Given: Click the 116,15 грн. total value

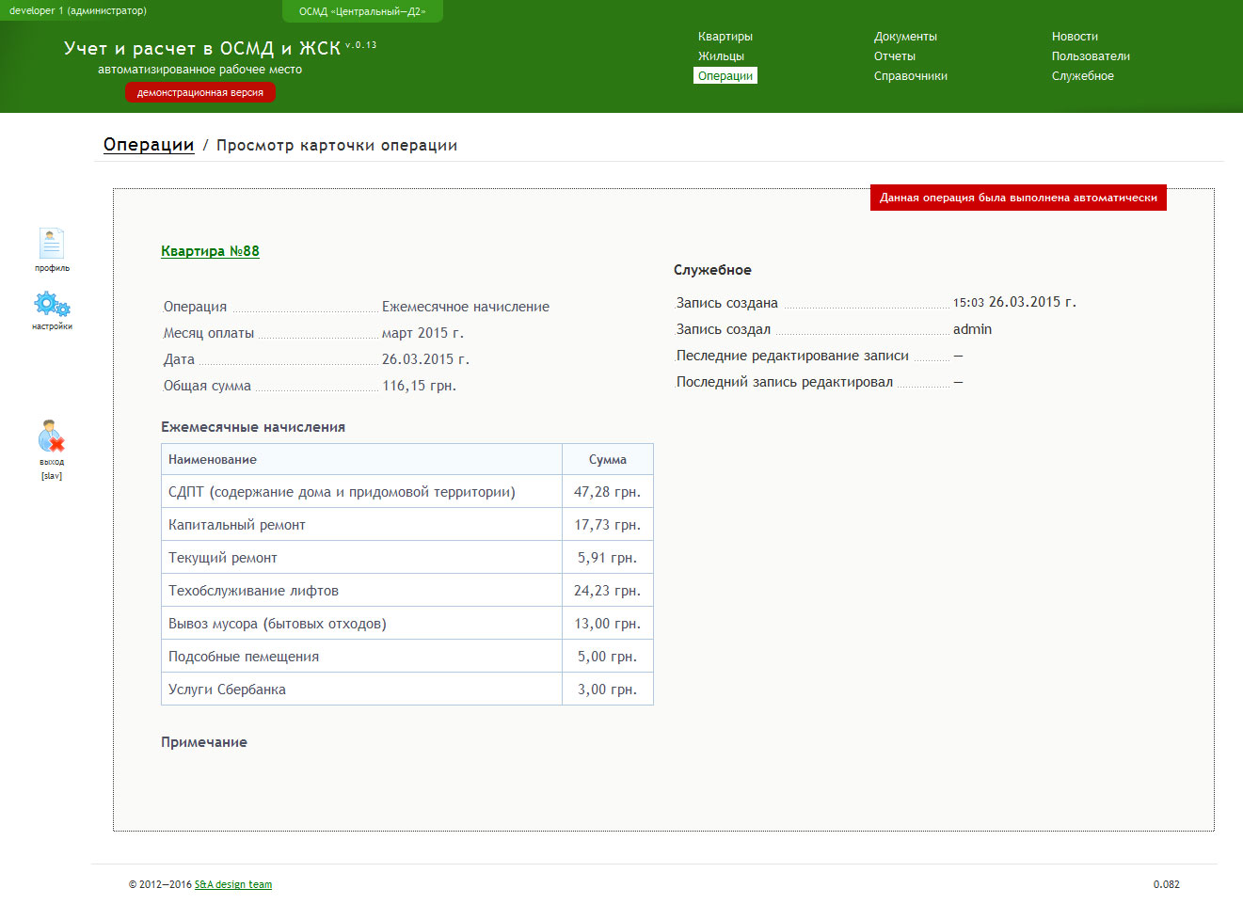Looking at the screenshot, I should point(419,386).
